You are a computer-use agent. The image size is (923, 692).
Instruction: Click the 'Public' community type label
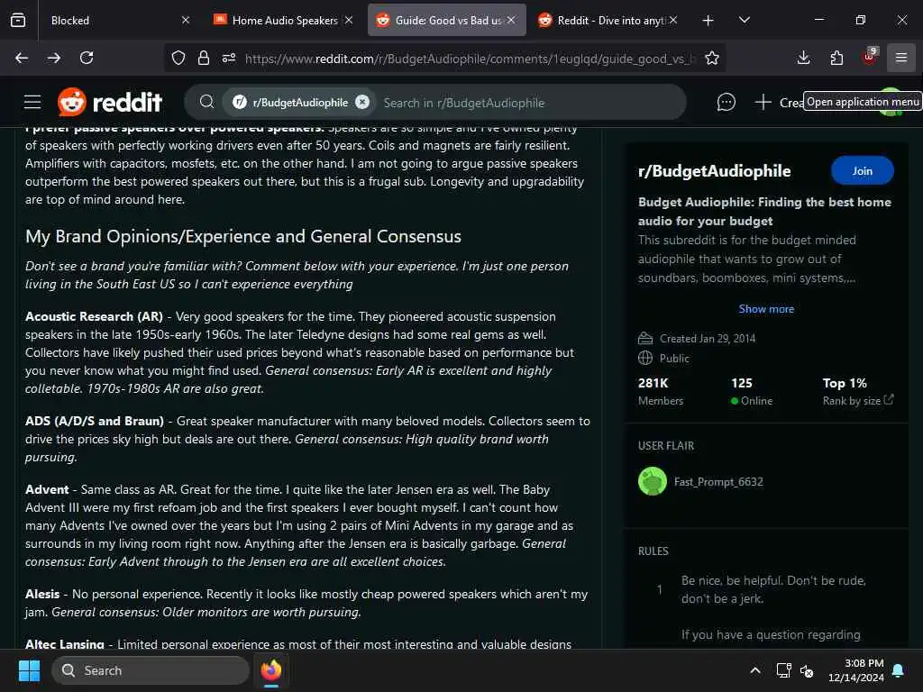click(674, 359)
